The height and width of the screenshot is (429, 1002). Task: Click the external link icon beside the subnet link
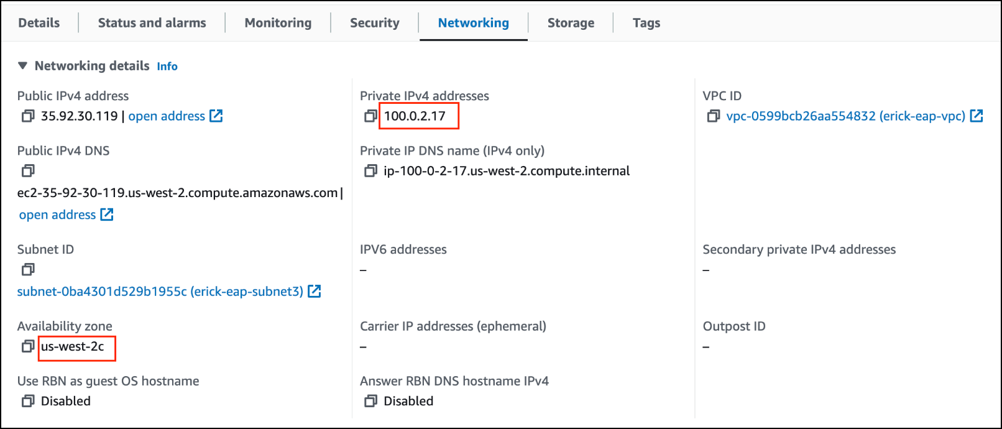(x=315, y=291)
